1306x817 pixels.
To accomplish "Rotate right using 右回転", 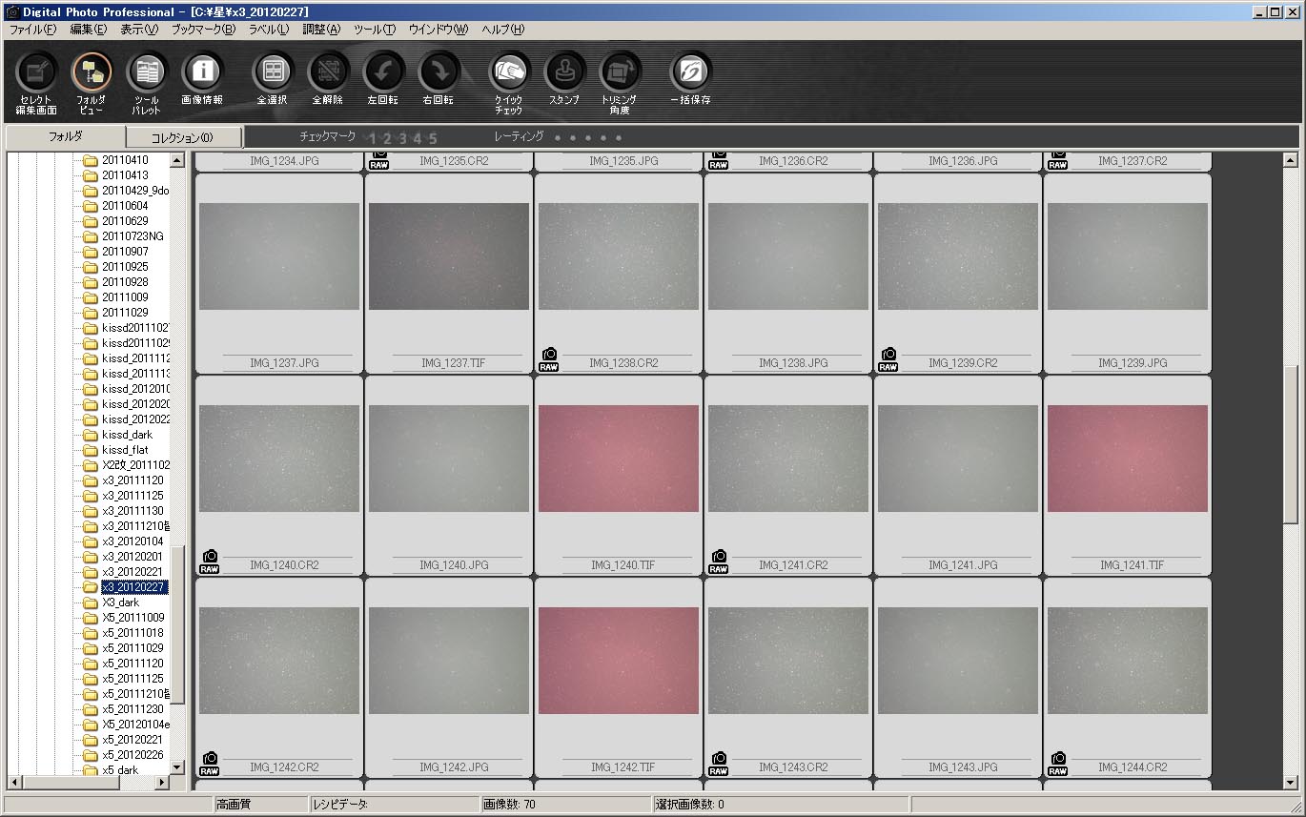I will click(x=439, y=78).
